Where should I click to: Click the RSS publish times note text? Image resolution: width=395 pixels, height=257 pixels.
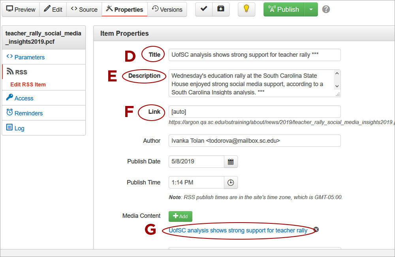[x=256, y=197]
